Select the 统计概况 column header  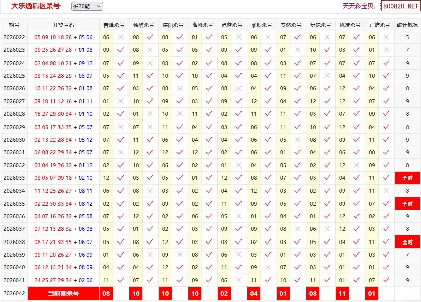[407, 25]
